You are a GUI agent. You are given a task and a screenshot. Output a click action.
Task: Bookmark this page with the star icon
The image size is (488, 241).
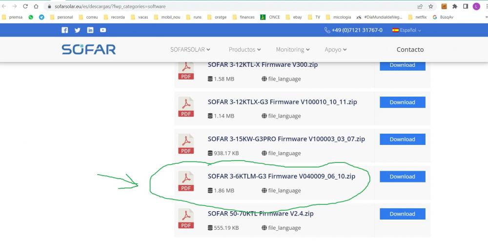pyautogui.click(x=431, y=6)
